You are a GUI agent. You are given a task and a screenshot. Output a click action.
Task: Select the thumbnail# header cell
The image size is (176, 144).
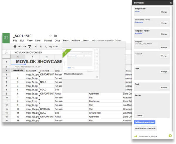click(x=32, y=71)
